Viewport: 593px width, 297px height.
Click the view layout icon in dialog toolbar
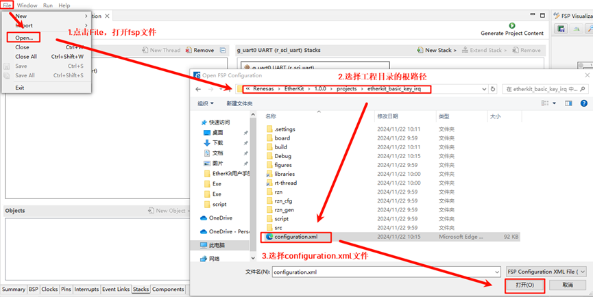point(545,103)
